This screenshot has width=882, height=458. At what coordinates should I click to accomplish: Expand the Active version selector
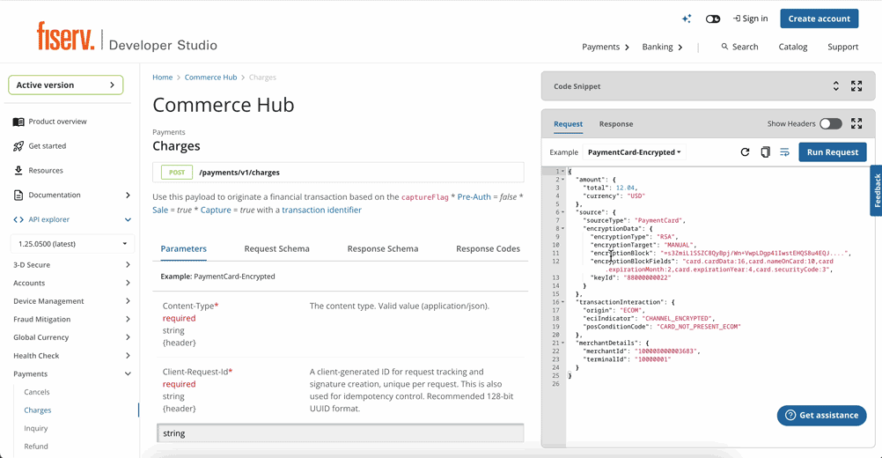[x=66, y=85]
